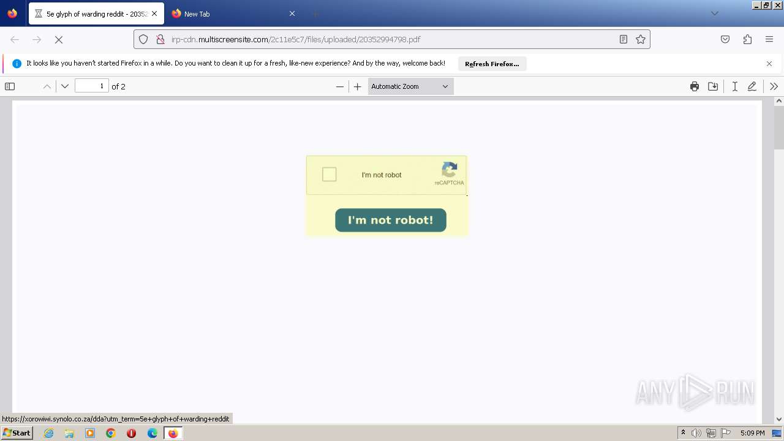Viewport: 784px width, 441px height.
Task: Select the PDF draw tool
Action: point(752,86)
